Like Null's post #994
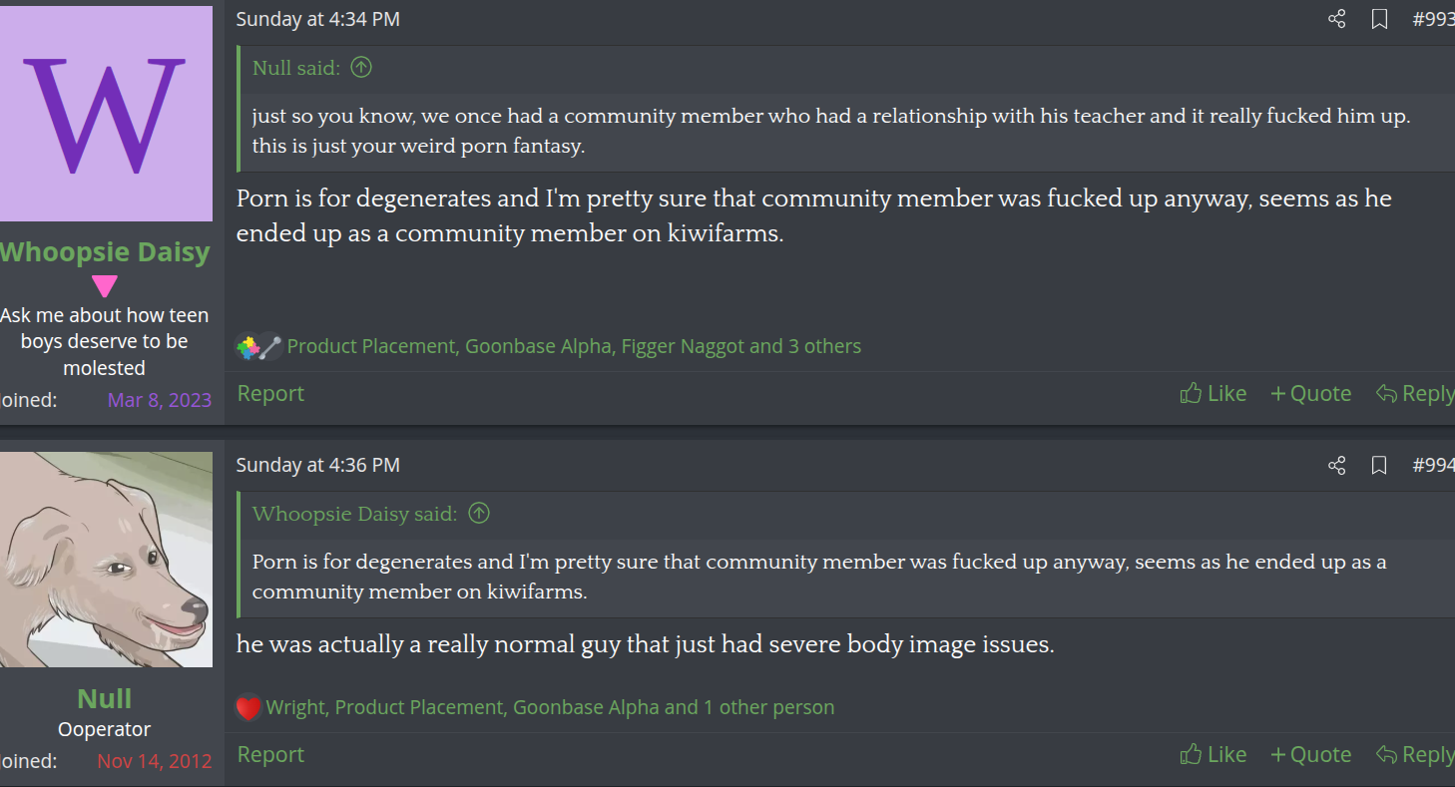1455x787 pixels. [x=1212, y=755]
